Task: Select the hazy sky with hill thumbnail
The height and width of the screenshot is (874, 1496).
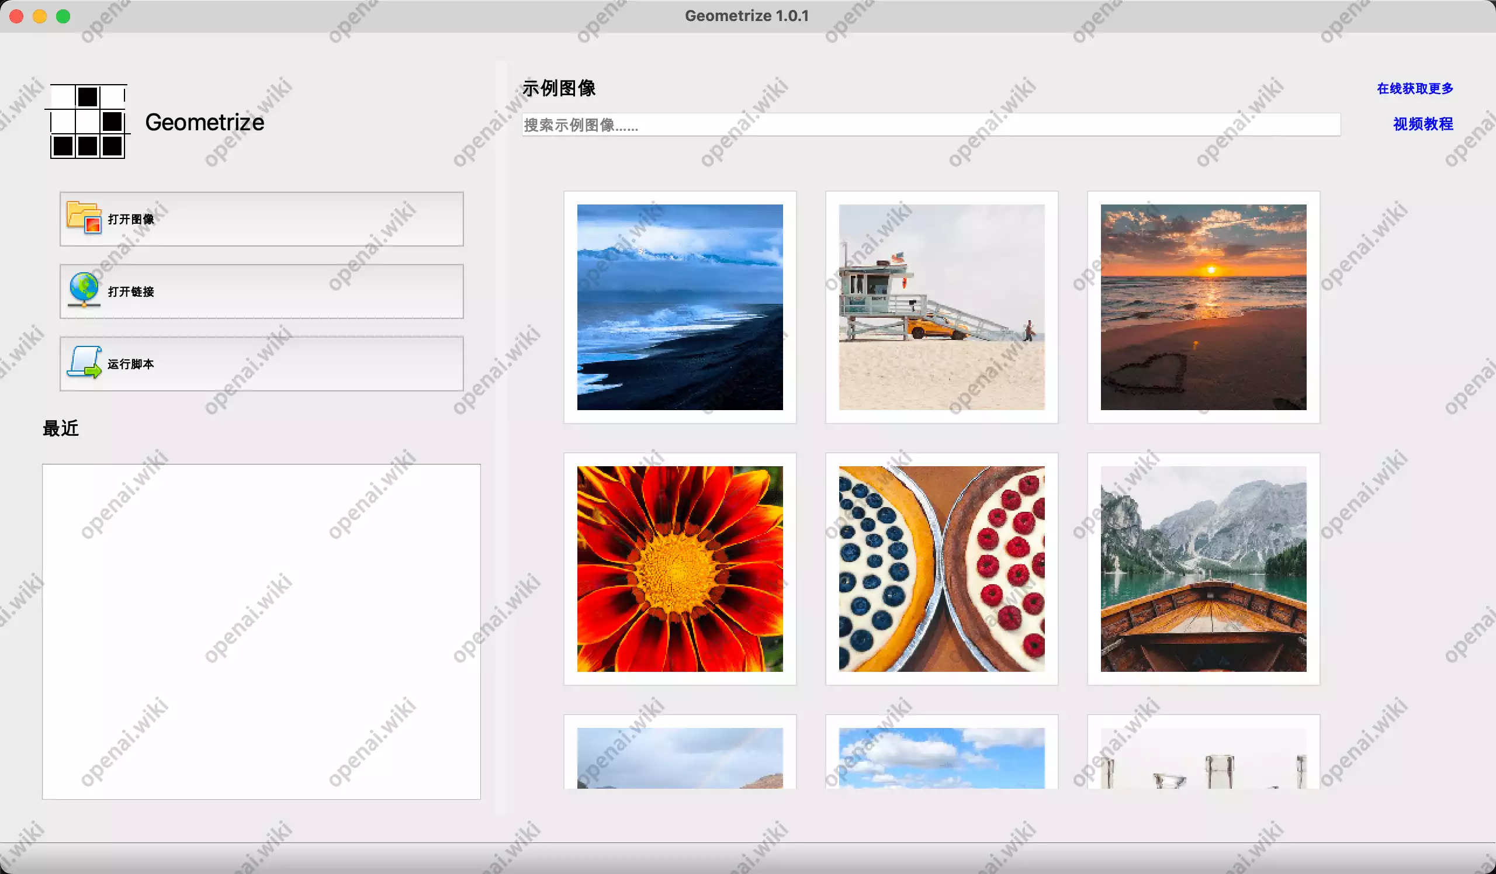Action: [680, 752]
